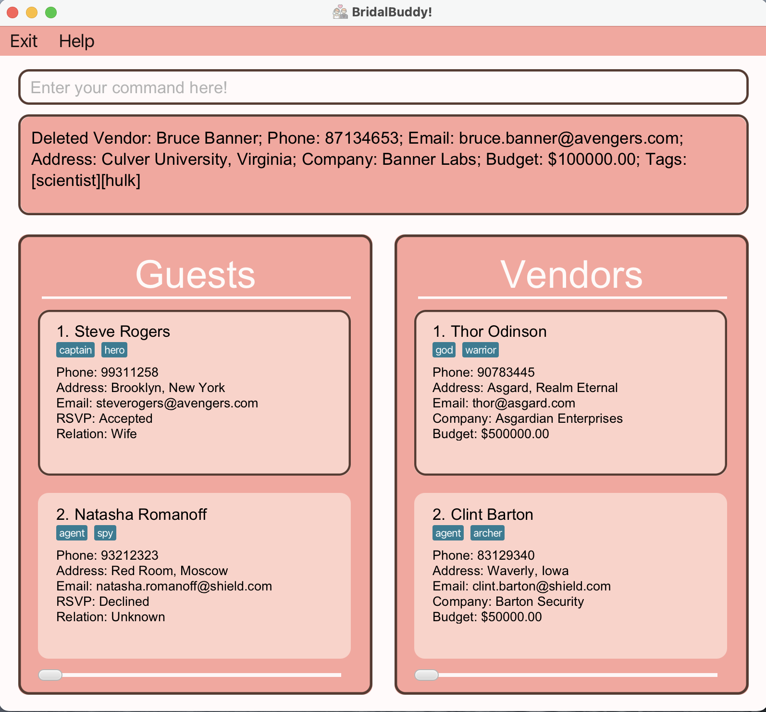The height and width of the screenshot is (712, 766).
Task: Click 'Email: steverogers@avengers.com' text
Action: click(x=157, y=403)
